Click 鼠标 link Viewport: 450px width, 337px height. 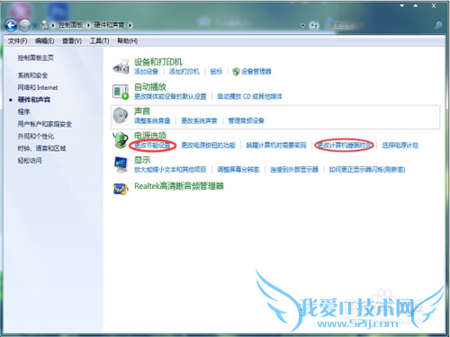pos(216,72)
